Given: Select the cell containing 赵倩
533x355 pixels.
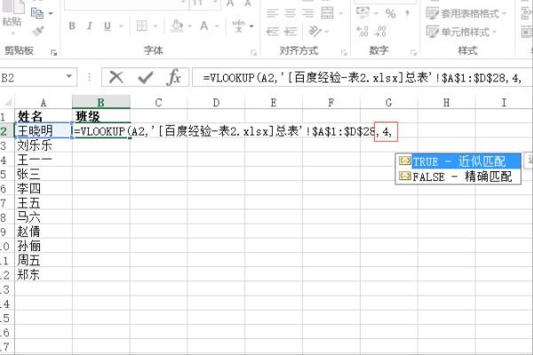Looking at the screenshot, I should (44, 232).
